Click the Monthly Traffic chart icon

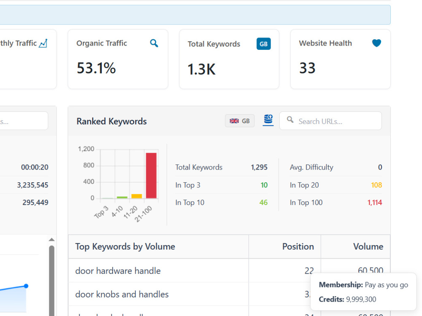[43, 43]
